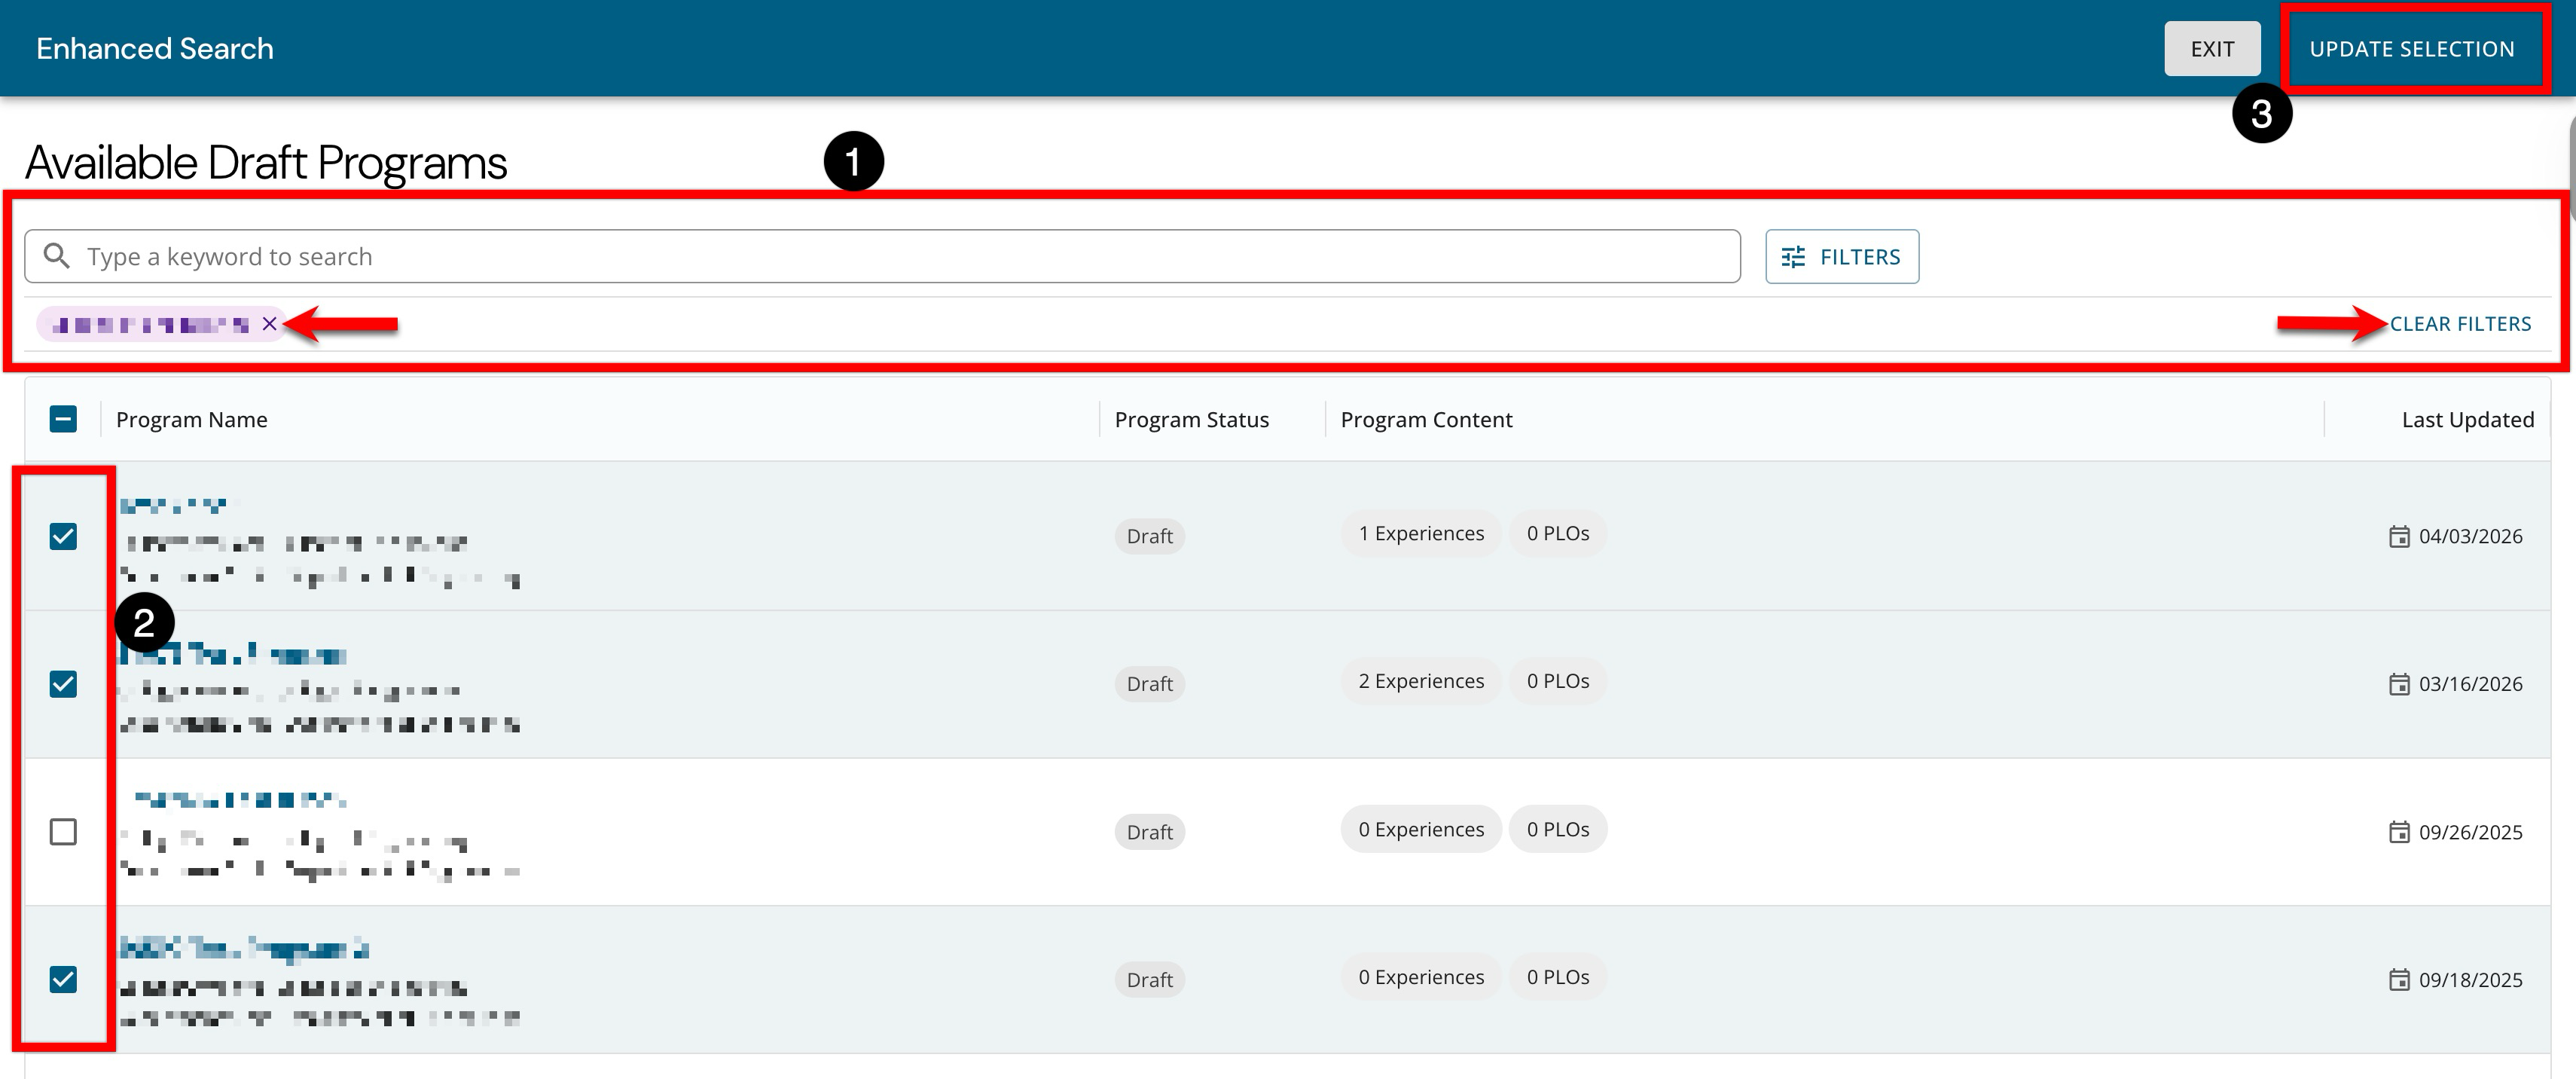Click the 03/16/2026 date

pos(2470,684)
